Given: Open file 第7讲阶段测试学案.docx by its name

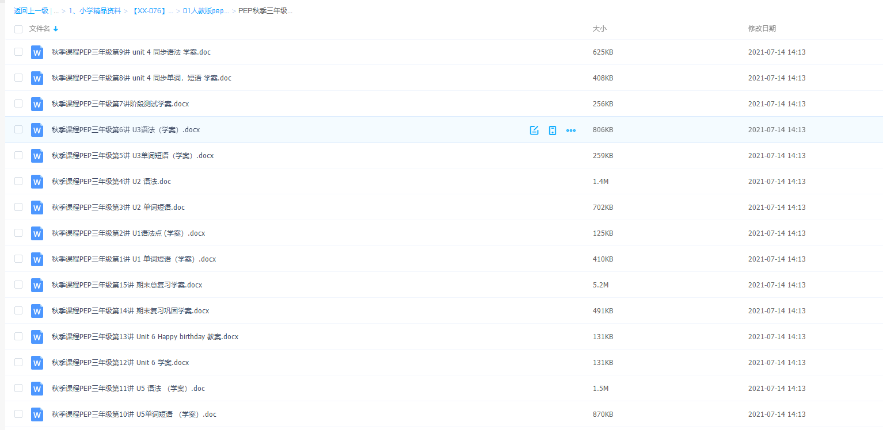Looking at the screenshot, I should [120, 104].
